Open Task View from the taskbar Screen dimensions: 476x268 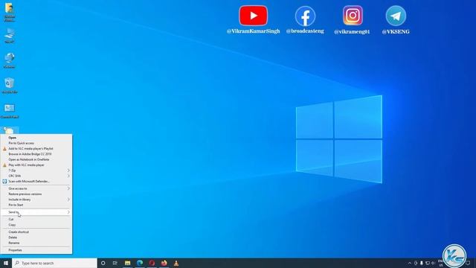point(115,263)
